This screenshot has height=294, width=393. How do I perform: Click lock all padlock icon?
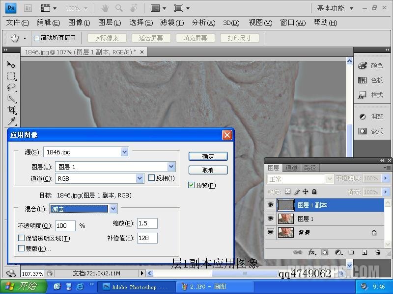pyautogui.click(x=314, y=192)
